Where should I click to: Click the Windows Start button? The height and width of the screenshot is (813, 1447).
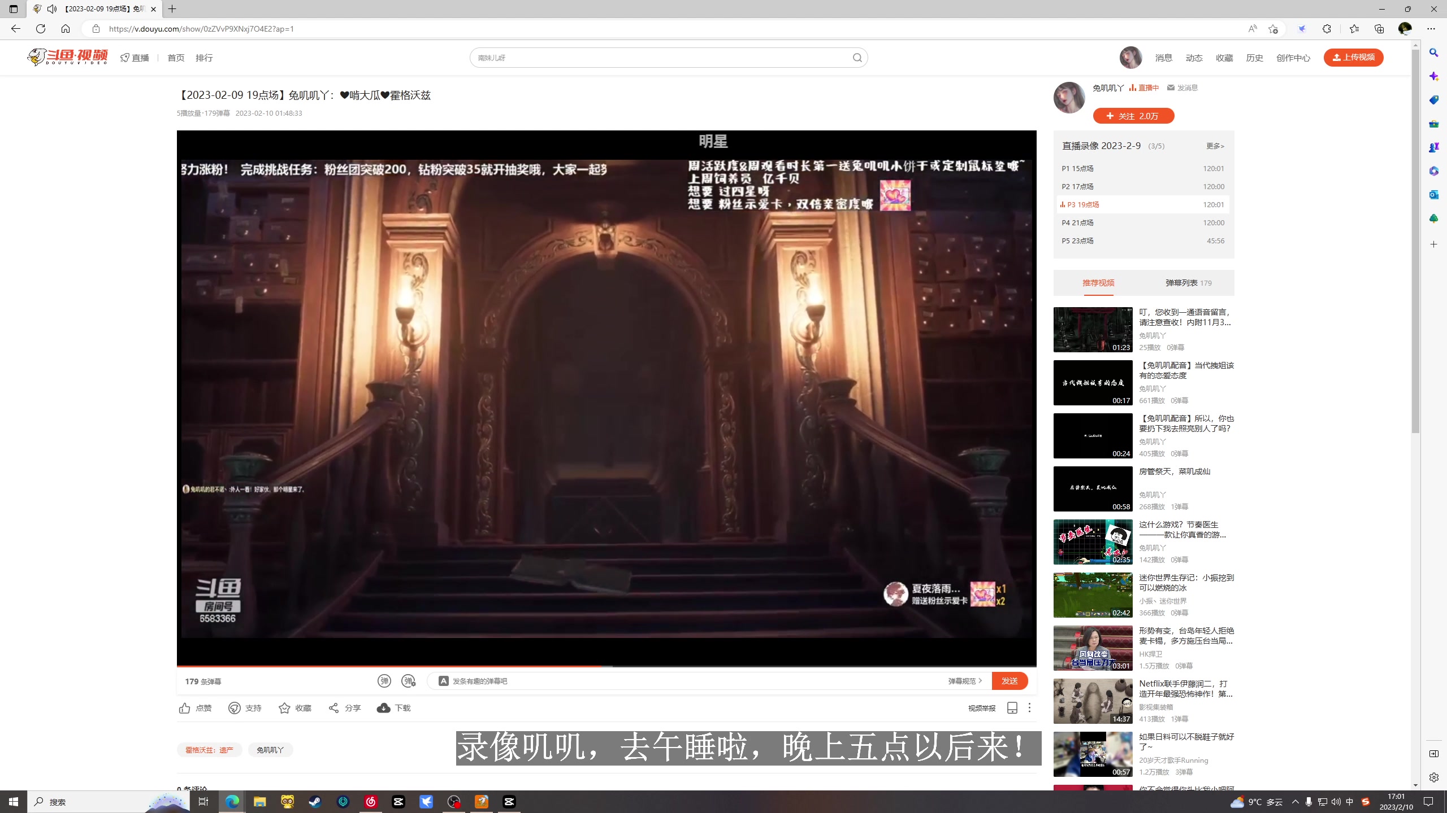(14, 802)
